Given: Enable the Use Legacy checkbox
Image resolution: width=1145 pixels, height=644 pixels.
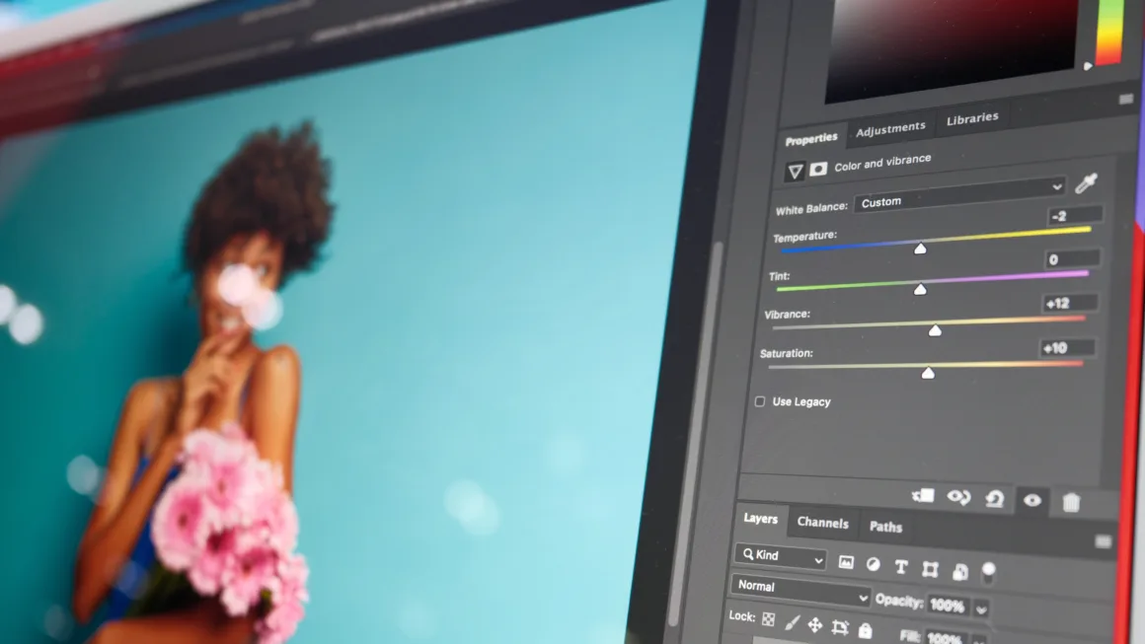Looking at the screenshot, I should [x=759, y=401].
